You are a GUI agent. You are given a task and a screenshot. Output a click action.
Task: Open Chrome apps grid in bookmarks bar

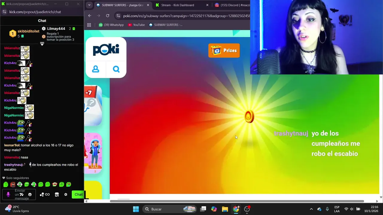pos(89,25)
